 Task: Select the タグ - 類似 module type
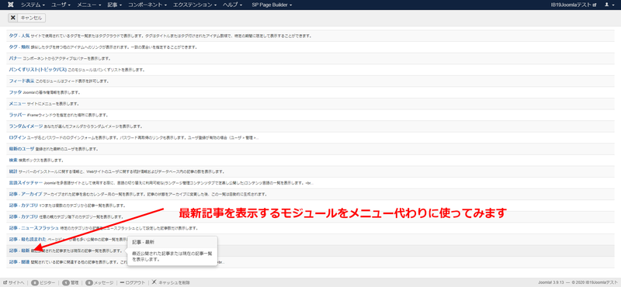click(x=19, y=47)
